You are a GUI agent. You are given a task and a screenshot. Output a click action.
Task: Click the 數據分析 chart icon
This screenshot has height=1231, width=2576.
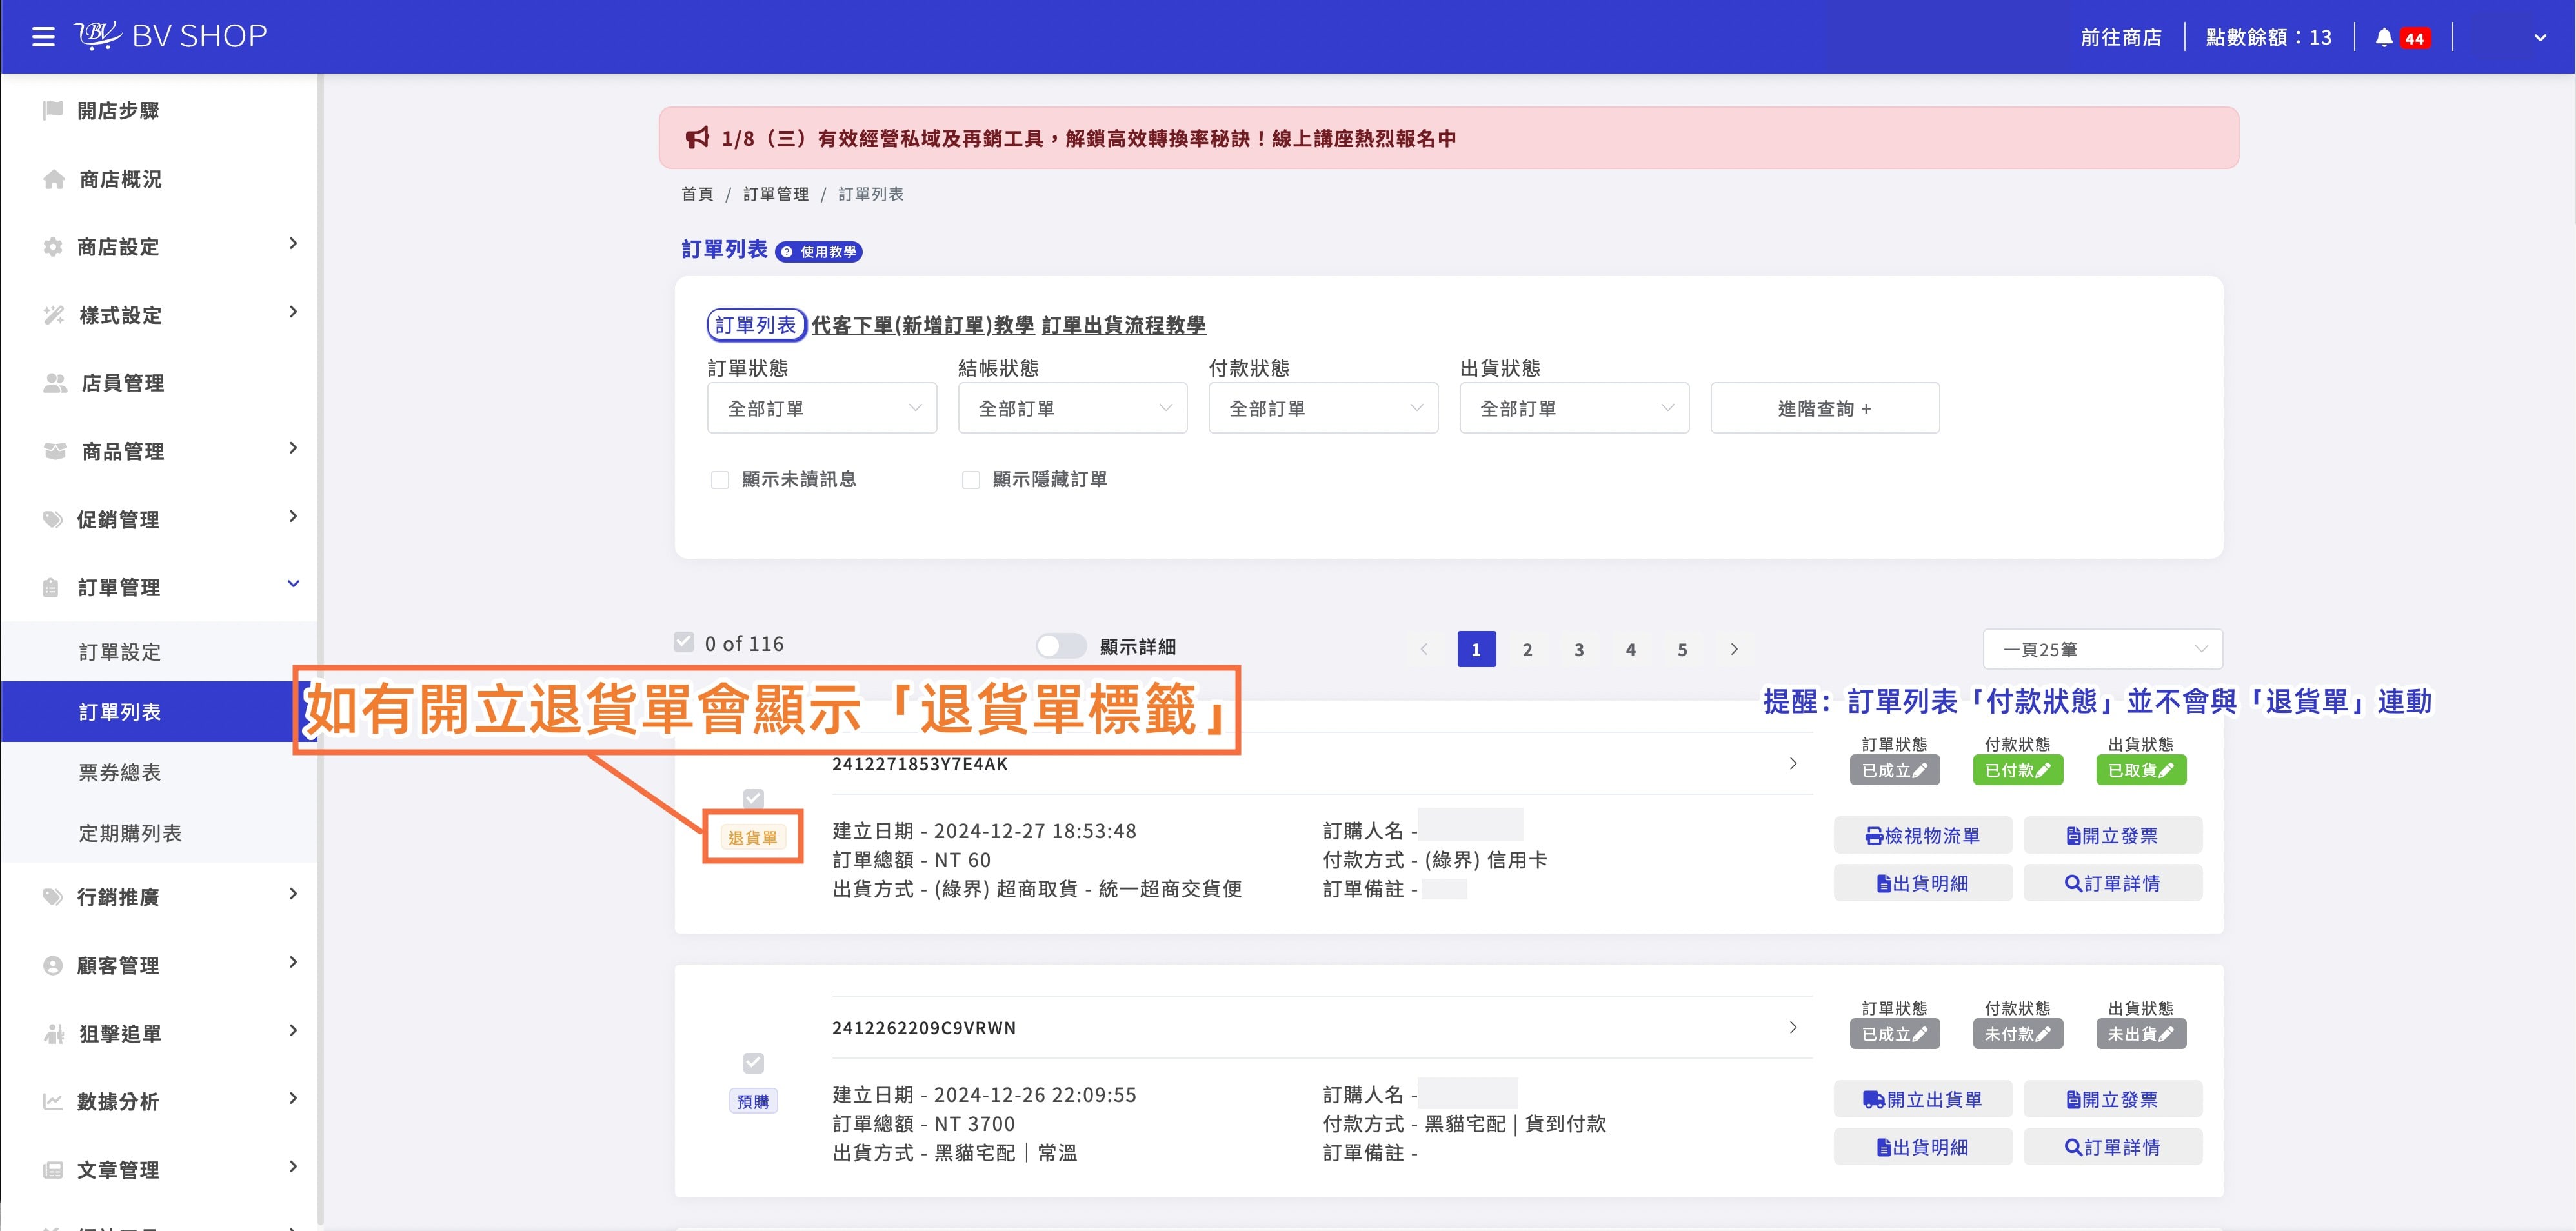click(53, 1101)
